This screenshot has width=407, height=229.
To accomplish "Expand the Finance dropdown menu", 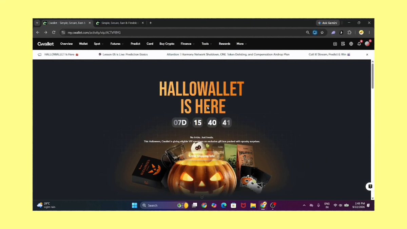I will tap(188, 44).
